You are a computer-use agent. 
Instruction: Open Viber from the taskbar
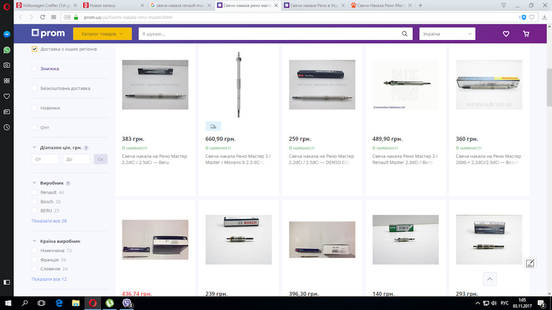point(127,303)
